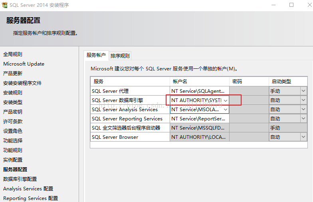Image resolution: width=313 pixels, height=202 pixels.
Task: Close the SQL Server 2014 setup window
Action: pyautogui.click(x=310, y=5)
